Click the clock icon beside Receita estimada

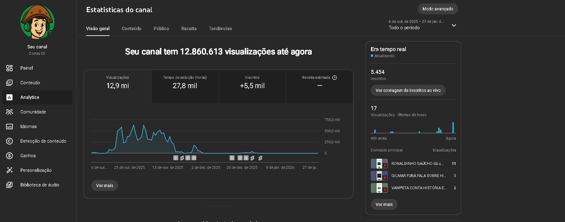[335, 78]
